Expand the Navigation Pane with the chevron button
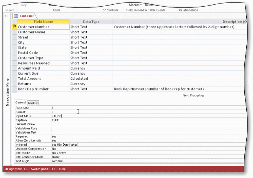Viewport: 253px width, 178px height. tap(6, 16)
